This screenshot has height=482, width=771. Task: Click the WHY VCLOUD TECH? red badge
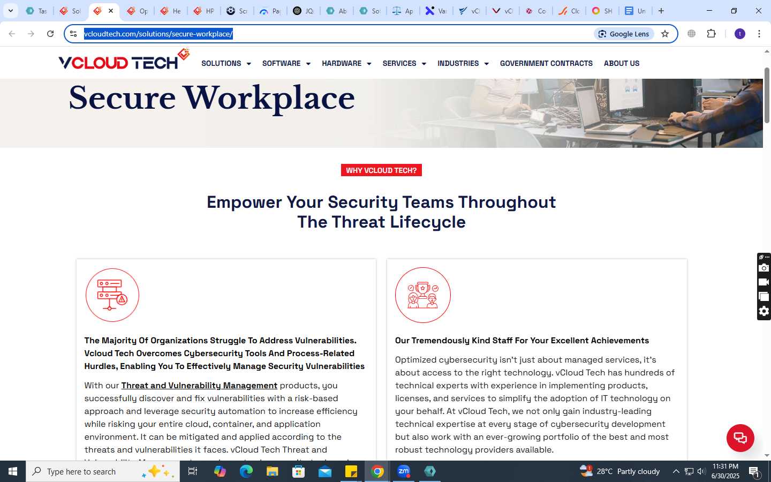point(381,170)
